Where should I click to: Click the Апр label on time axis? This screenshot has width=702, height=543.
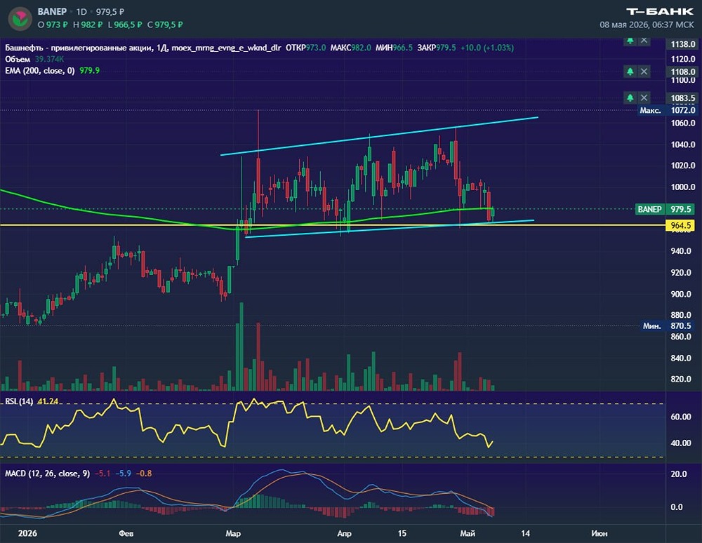point(344,533)
